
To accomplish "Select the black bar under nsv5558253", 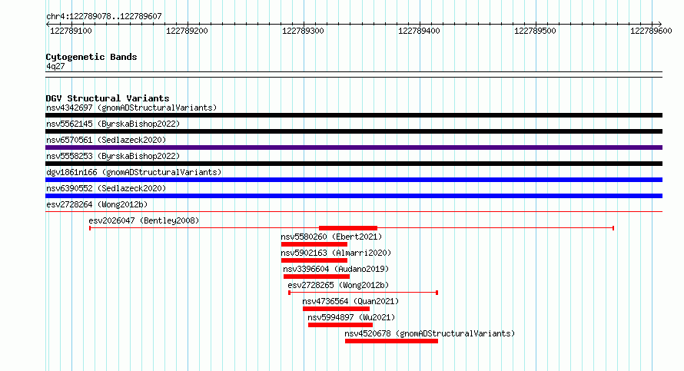I will [x=354, y=164].
